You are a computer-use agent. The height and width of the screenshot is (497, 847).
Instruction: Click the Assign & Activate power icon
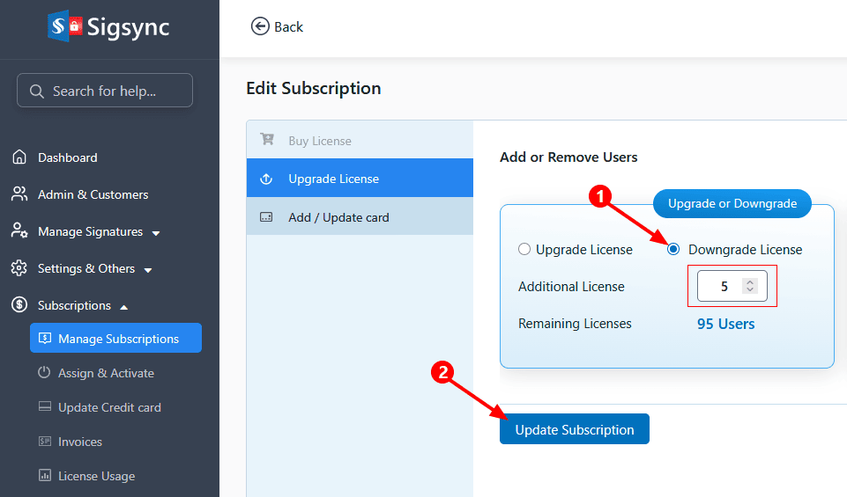pos(44,372)
